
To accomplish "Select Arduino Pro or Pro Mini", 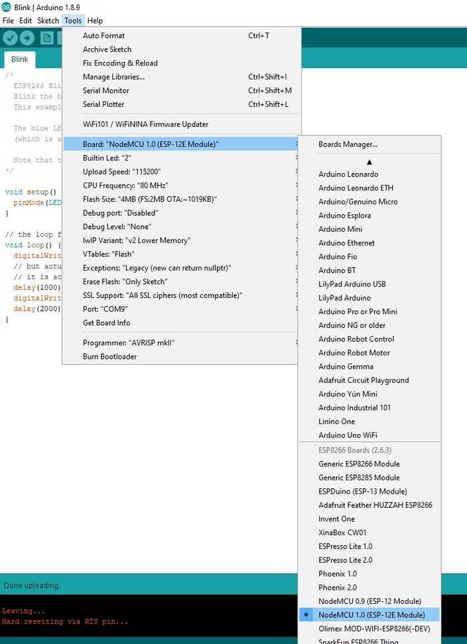I will coord(370,312).
